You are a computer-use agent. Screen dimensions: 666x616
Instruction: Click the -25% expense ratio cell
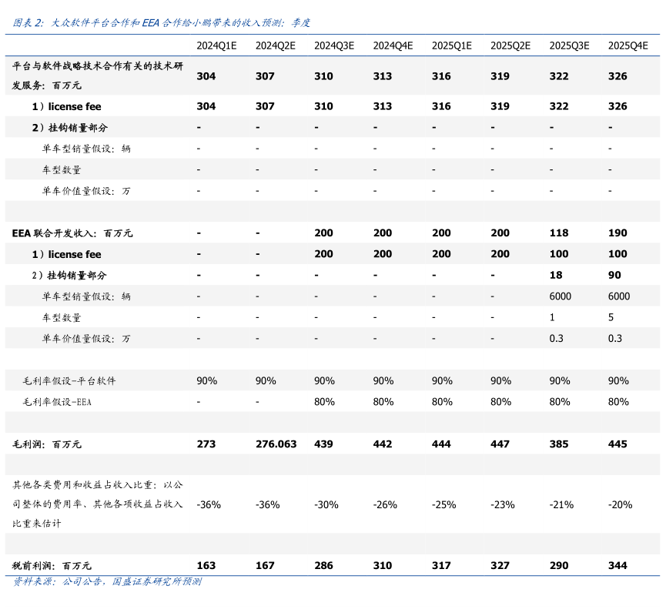[x=443, y=505]
